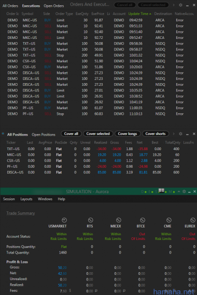The width and height of the screenshot is (197, 295).
Task: Click the BTCE Out Of Limits status
Action: [138, 236]
